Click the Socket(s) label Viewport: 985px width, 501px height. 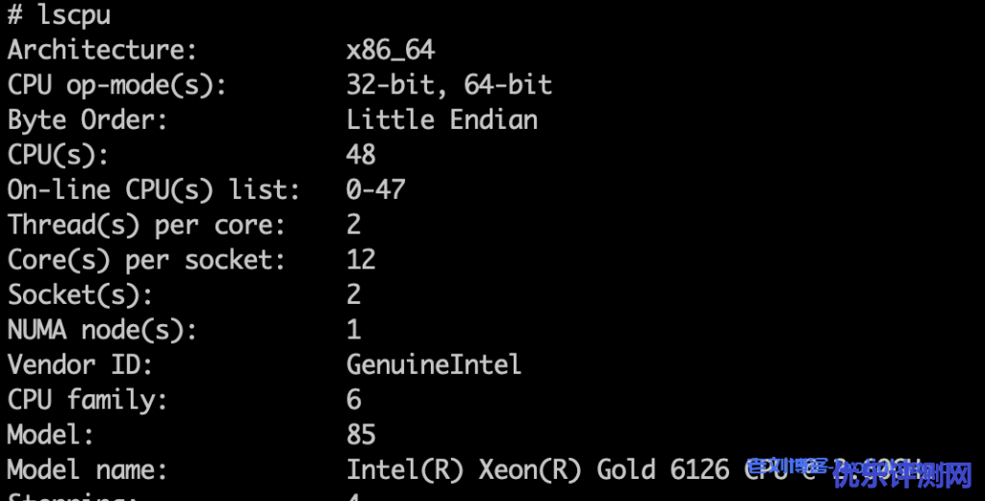pyautogui.click(x=80, y=294)
